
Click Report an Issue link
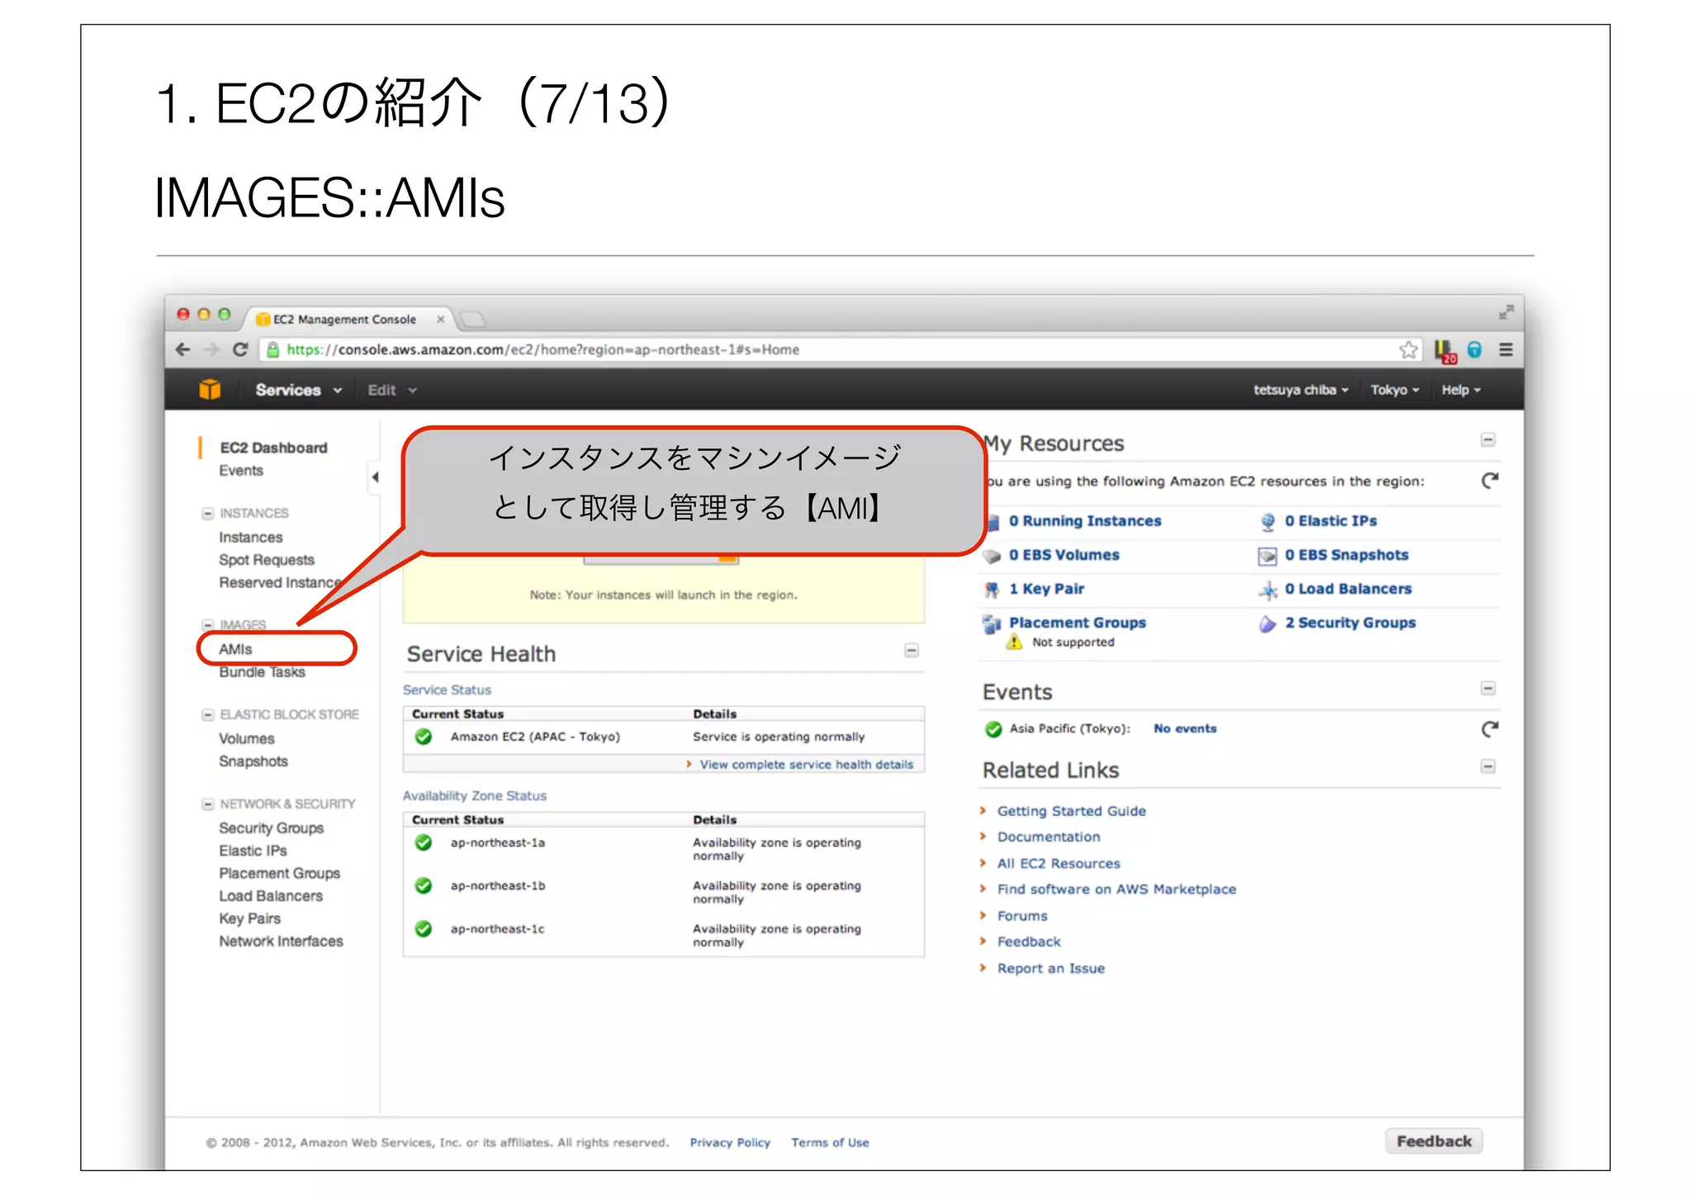point(1050,968)
